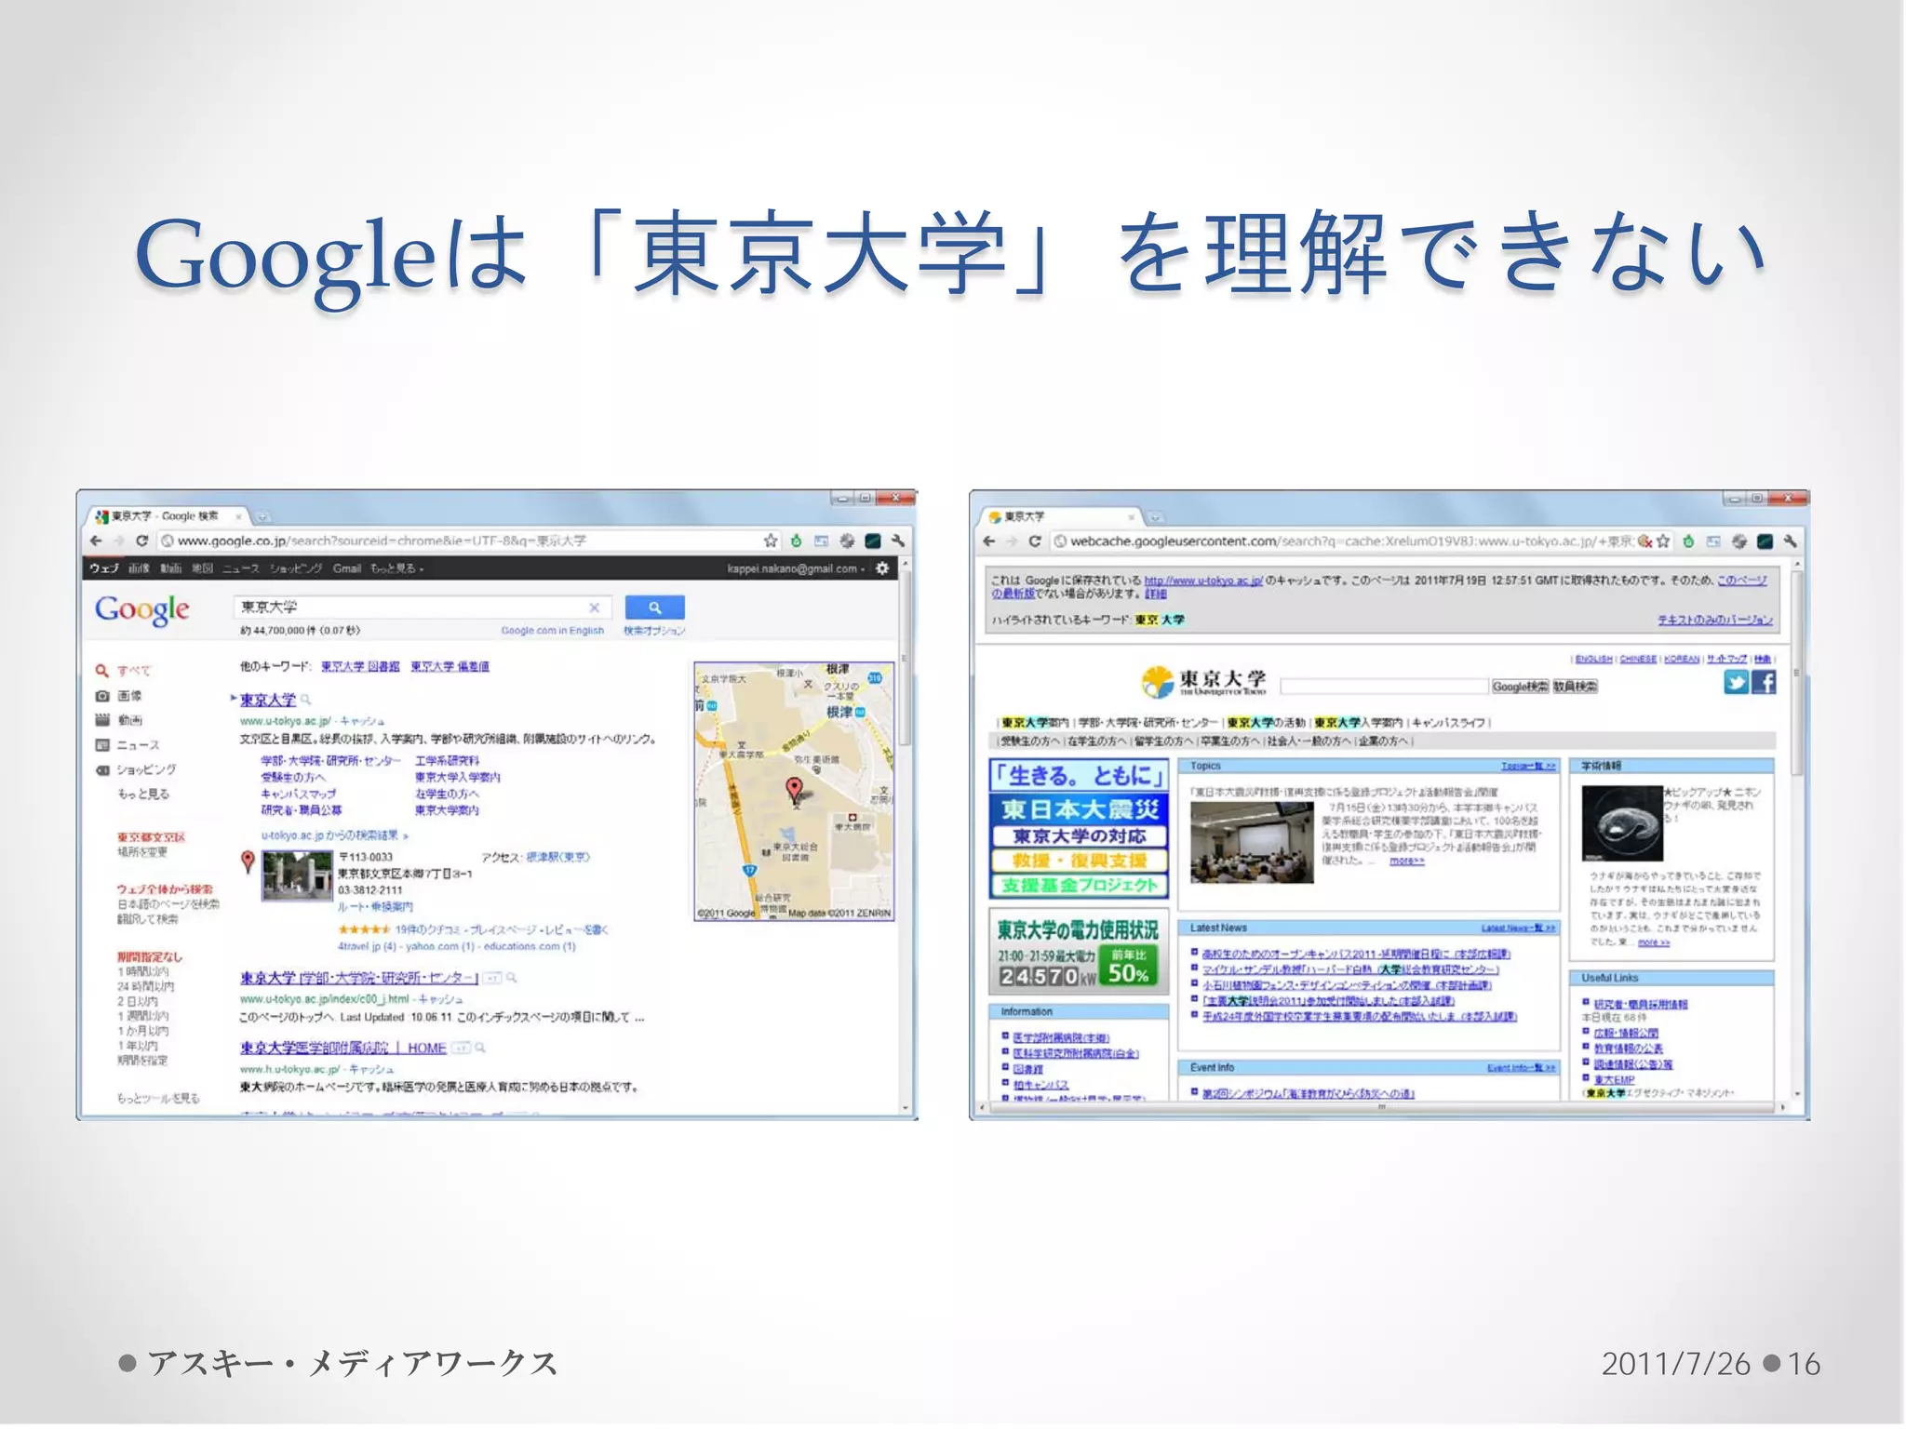Viewport: 1906px width, 1429px height.
Task: Click the horizontal scrollbar in the webcache window
Action: click(1382, 1107)
